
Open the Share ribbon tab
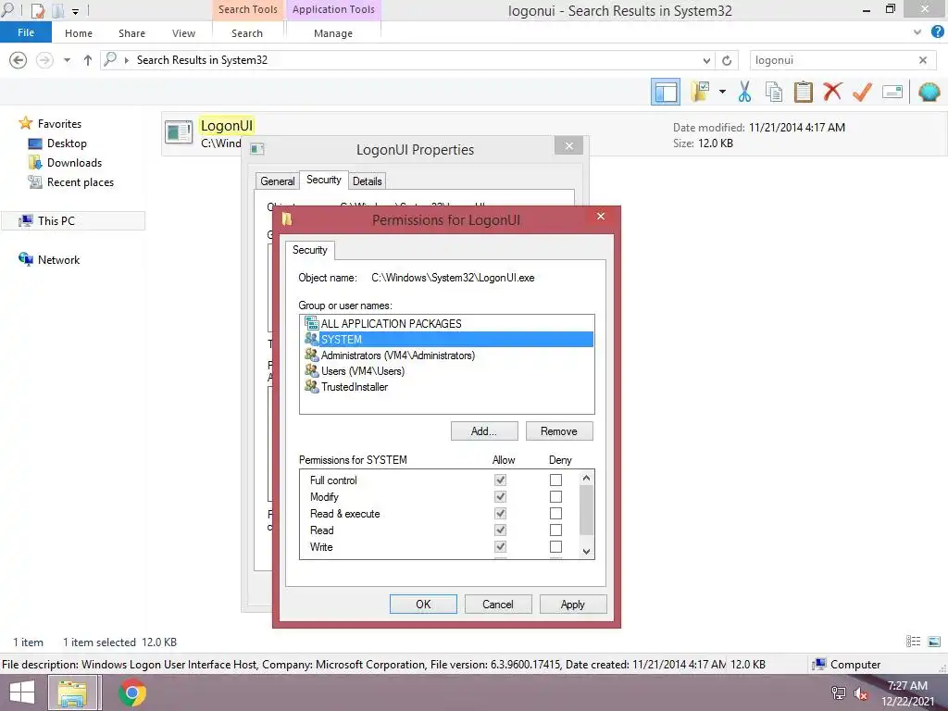pyautogui.click(x=131, y=33)
